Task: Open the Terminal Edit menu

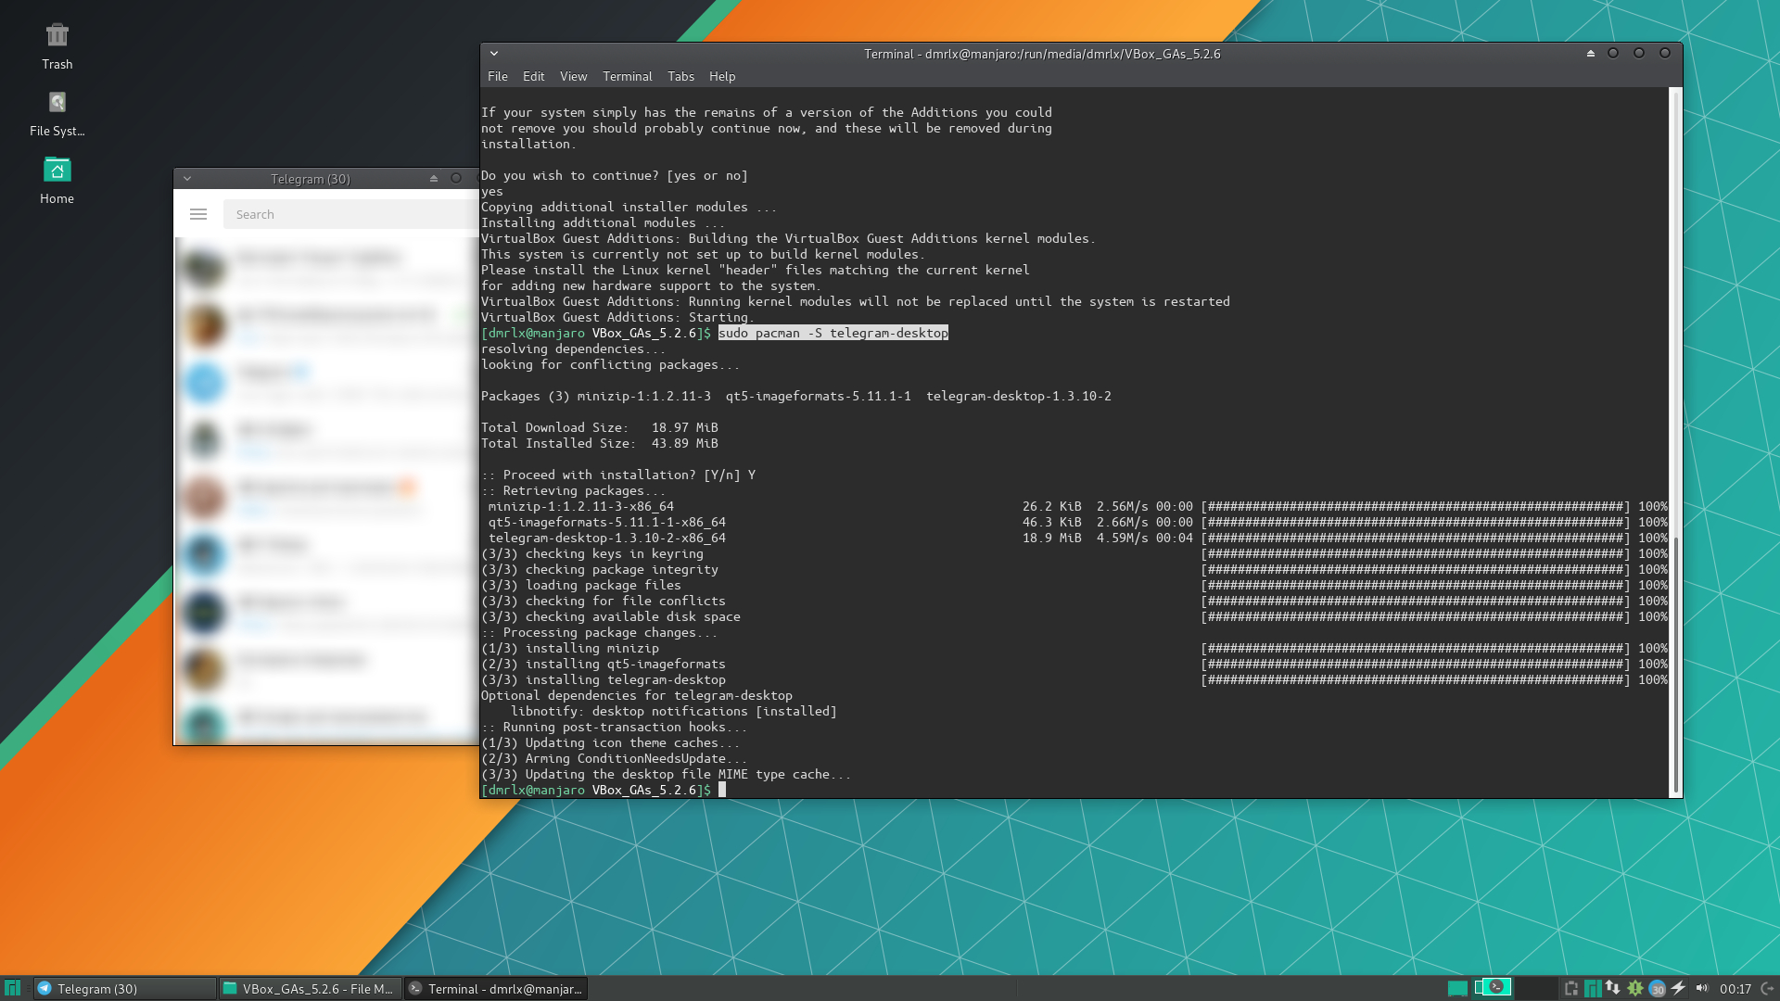Action: [533, 76]
